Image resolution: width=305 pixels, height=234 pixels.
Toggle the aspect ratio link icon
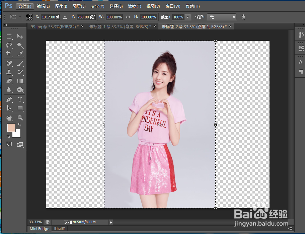point(128,17)
